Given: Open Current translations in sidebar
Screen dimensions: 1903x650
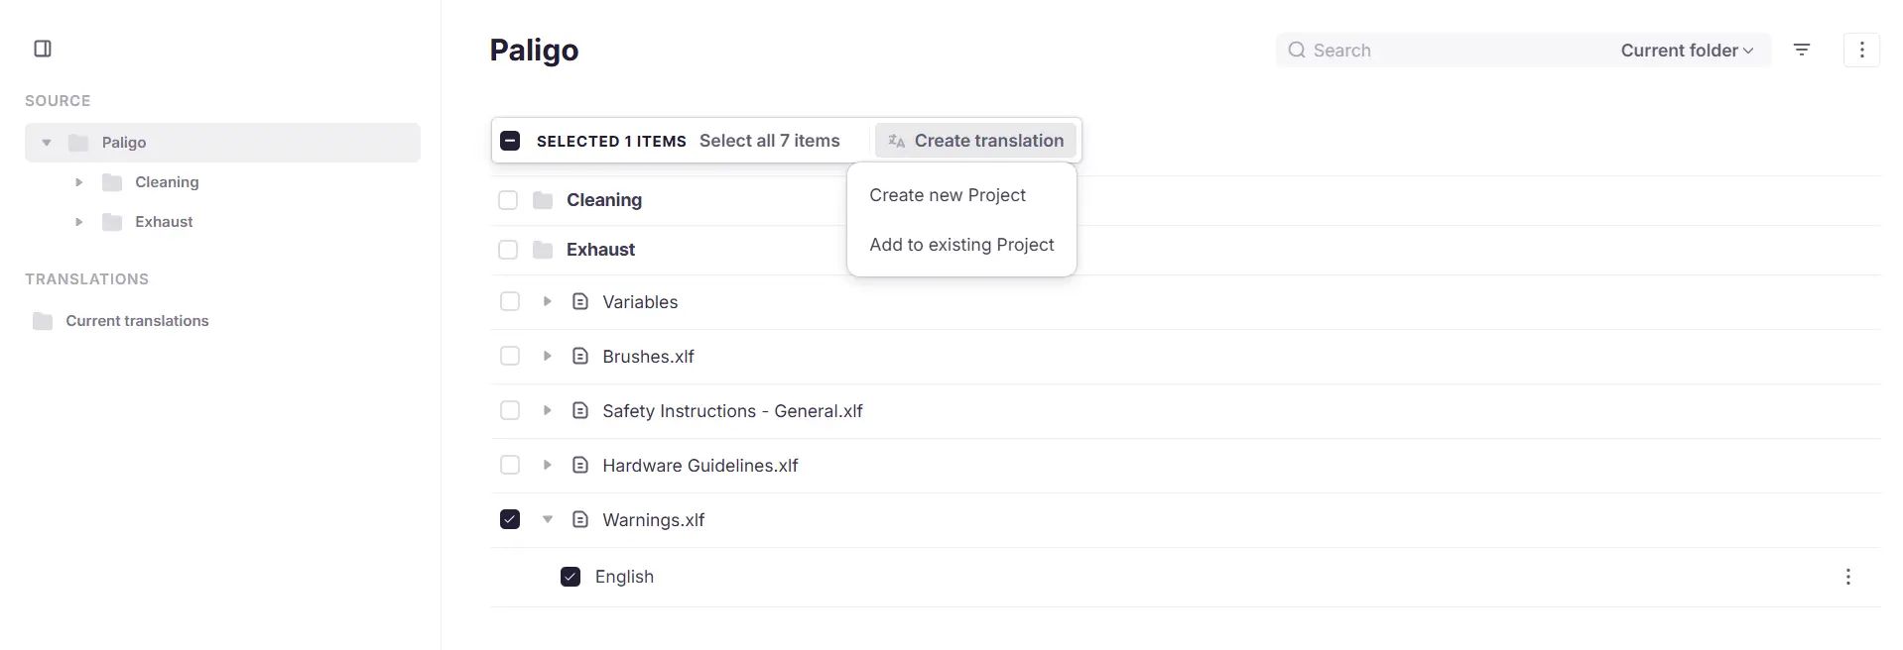Looking at the screenshot, I should (137, 321).
